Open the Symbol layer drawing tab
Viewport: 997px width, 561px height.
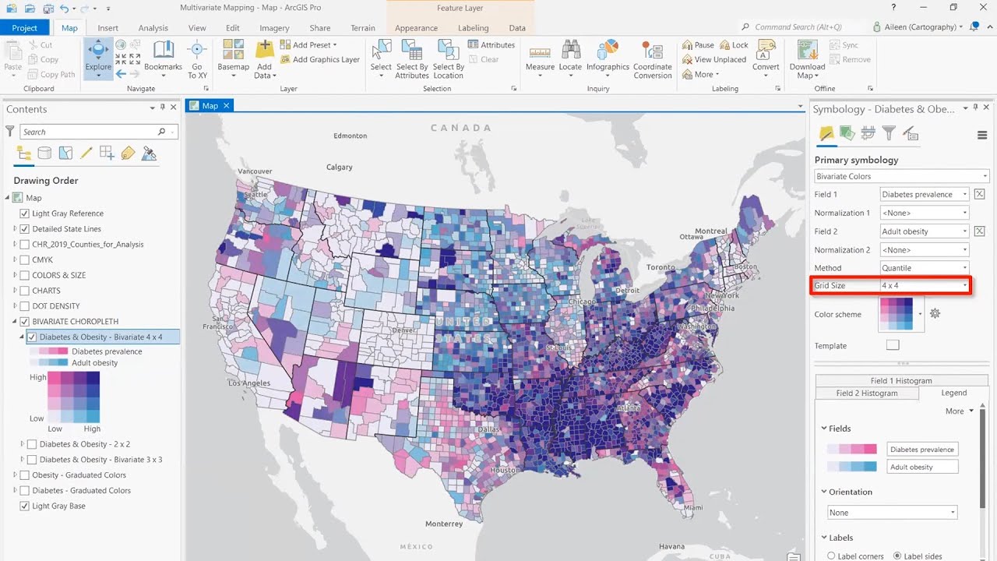(x=868, y=134)
